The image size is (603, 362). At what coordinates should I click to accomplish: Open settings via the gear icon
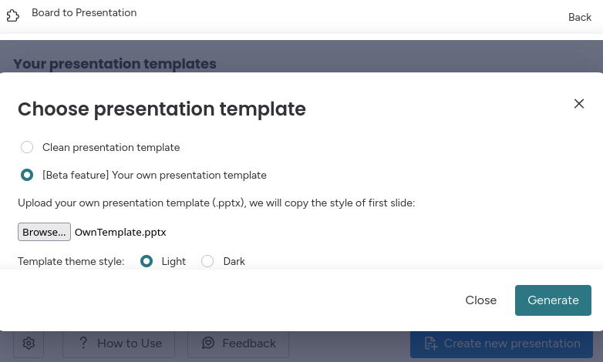coord(29,344)
